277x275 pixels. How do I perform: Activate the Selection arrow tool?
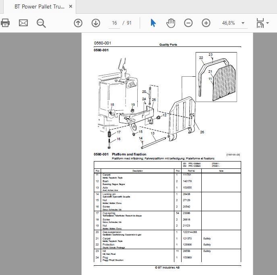pos(153,23)
